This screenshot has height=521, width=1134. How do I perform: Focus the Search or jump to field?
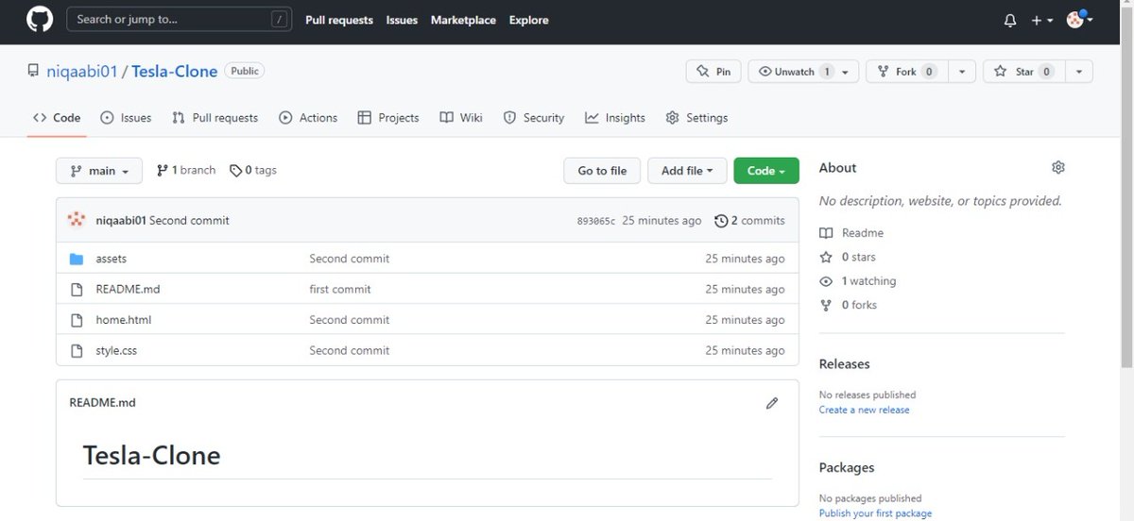[x=180, y=19]
